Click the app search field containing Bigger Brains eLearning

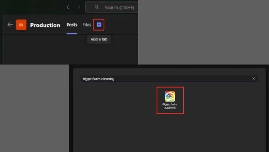click(169, 79)
